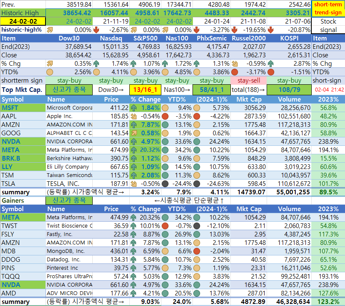Select the up arrow beside TSM 2.08%
The width and height of the screenshot is (345, 306).
click(x=134, y=175)
